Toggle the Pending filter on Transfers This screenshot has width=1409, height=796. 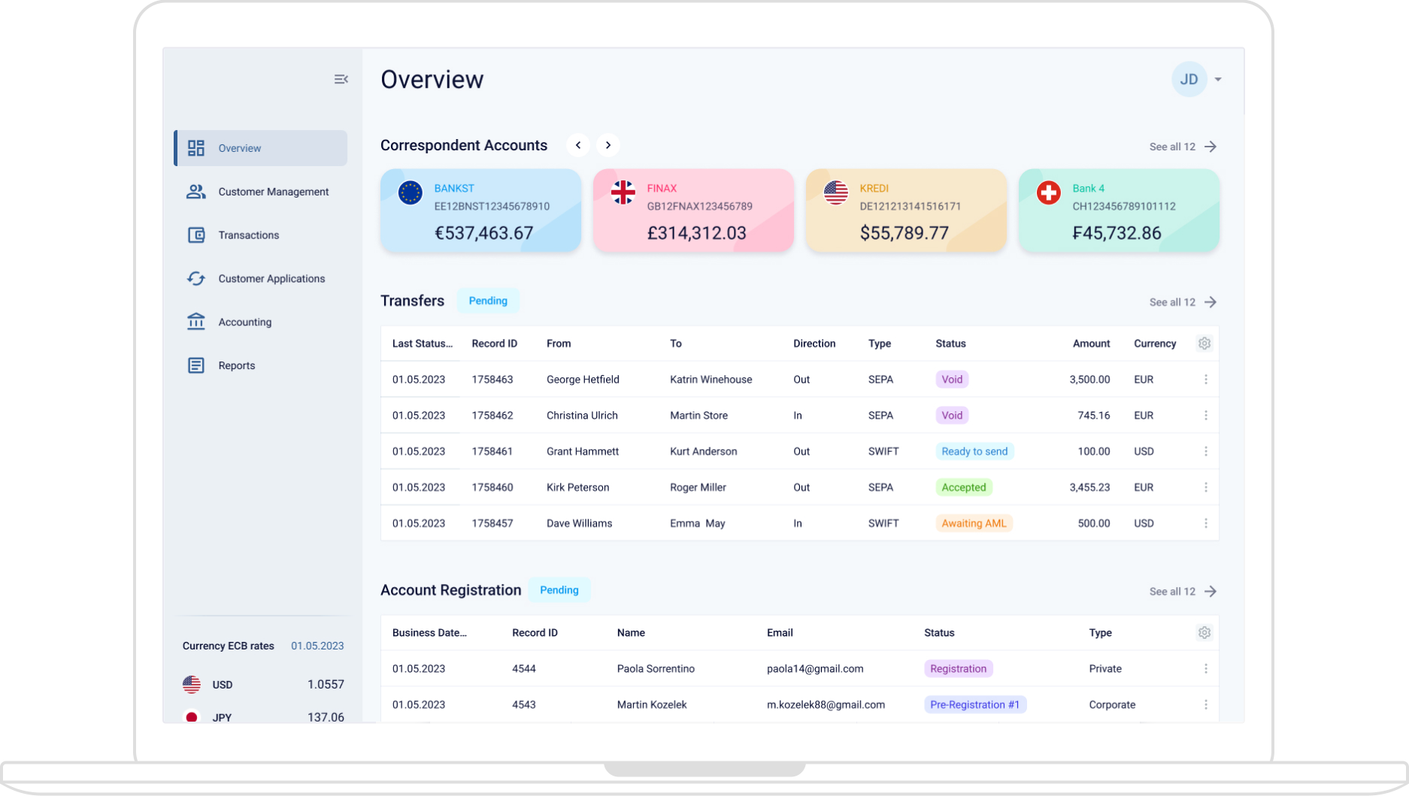(488, 301)
